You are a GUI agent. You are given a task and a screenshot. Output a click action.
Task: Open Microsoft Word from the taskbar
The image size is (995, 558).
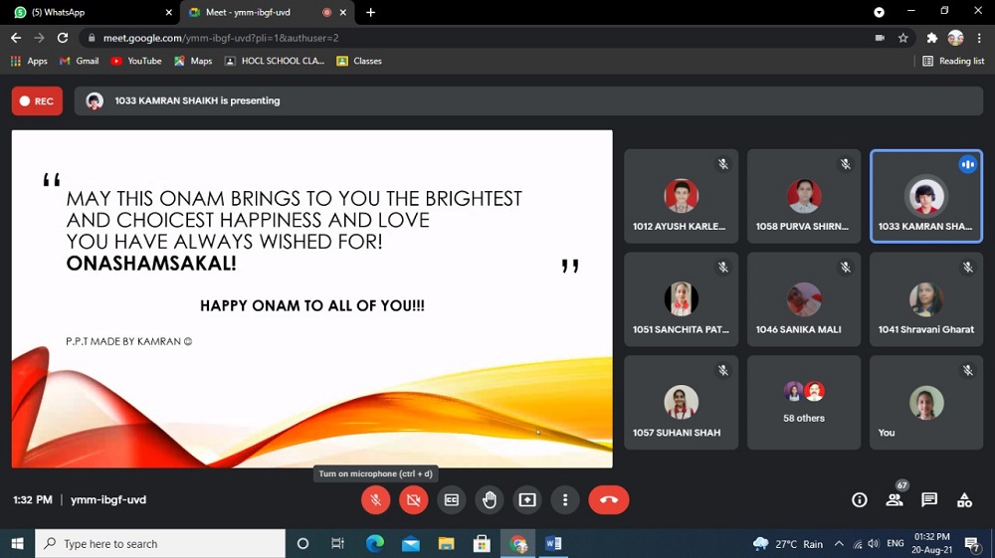click(x=553, y=543)
